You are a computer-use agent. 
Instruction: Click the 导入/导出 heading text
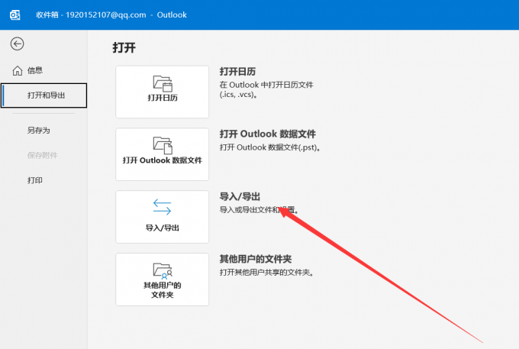tap(240, 196)
